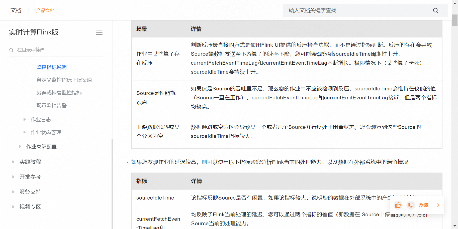The height and width of the screenshot is (229, 458).
Task: Collapse feedback panel with right chevron
Action: (438, 205)
